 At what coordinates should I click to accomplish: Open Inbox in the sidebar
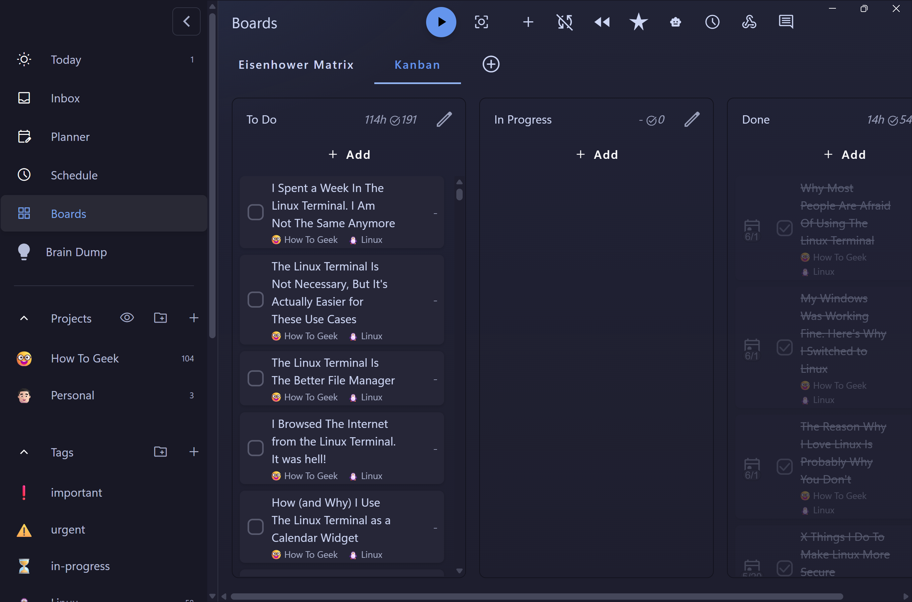point(104,98)
